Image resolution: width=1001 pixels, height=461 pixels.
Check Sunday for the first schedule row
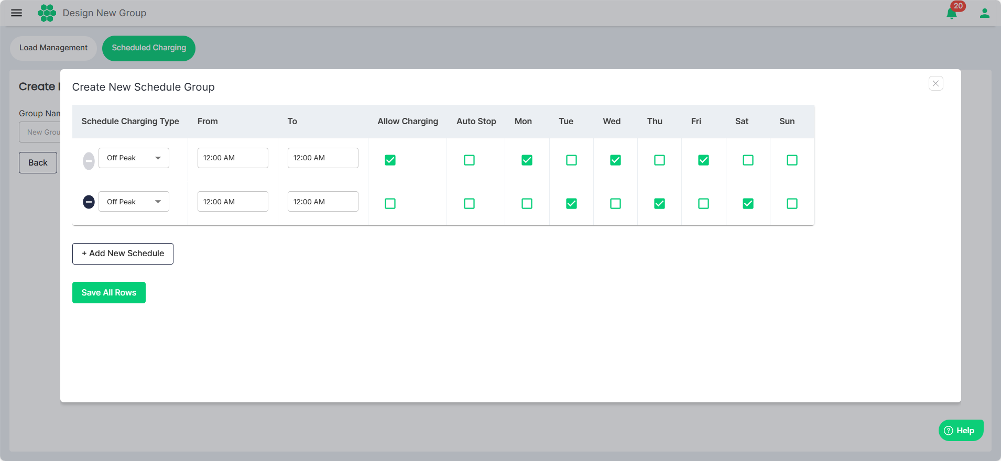[x=792, y=160]
